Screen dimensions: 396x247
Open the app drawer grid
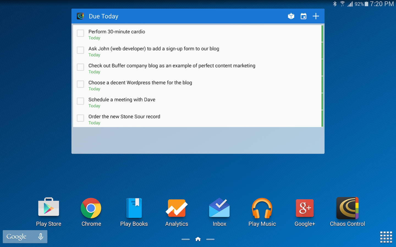coord(386,237)
